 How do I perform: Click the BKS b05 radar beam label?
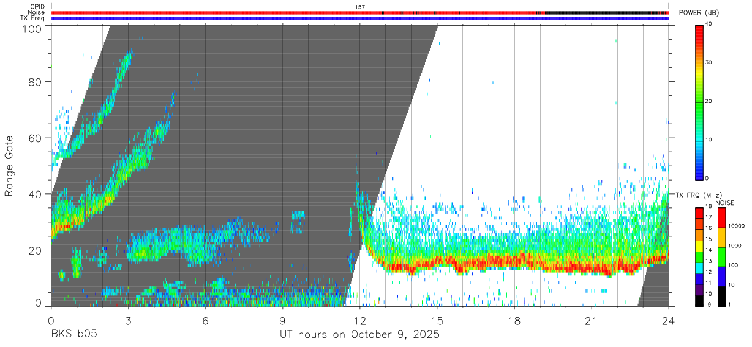73,335
